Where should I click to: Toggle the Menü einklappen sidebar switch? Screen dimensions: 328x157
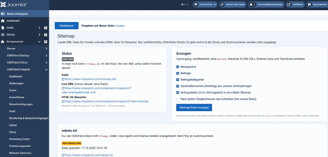(x=3, y=14)
